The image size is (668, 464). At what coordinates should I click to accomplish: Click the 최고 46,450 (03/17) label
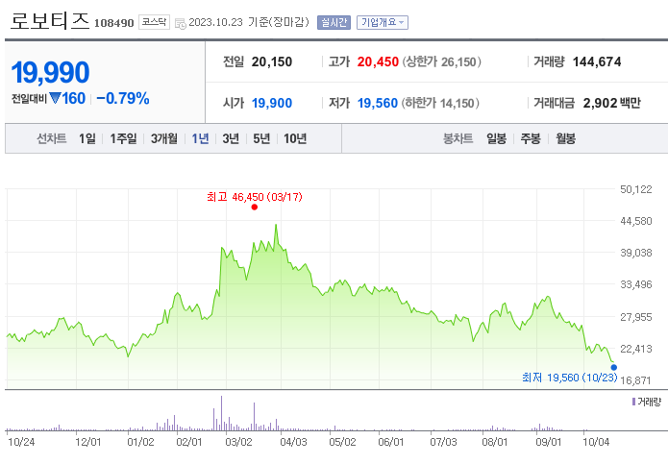pyautogui.click(x=255, y=197)
